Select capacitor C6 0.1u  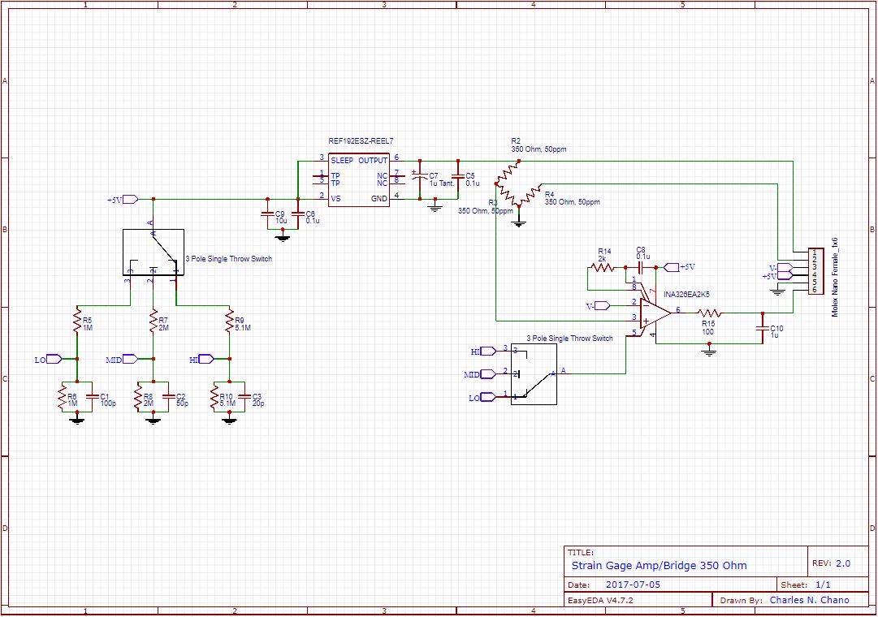298,214
